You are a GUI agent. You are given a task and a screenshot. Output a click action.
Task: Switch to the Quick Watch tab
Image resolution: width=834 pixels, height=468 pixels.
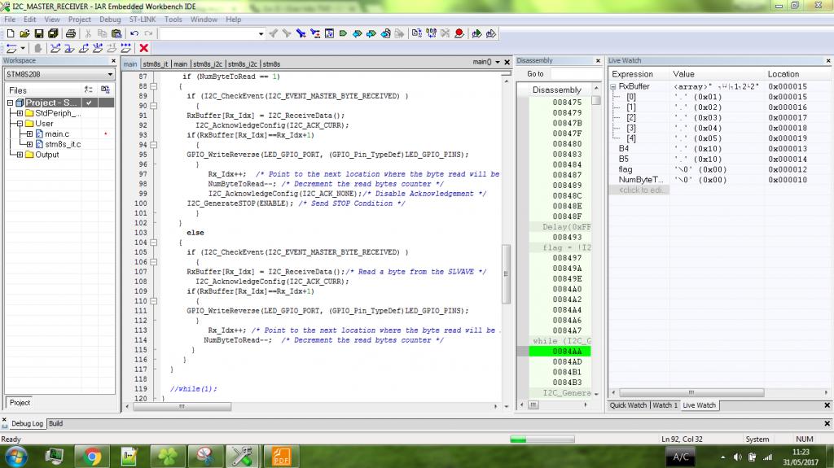coord(630,405)
